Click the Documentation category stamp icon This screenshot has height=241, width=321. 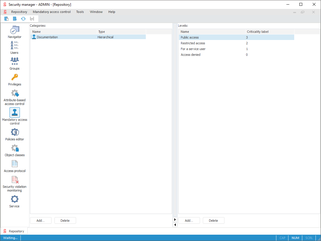tap(34, 37)
